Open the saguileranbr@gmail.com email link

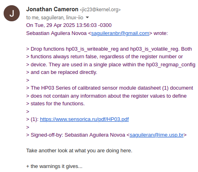pos(120,33)
